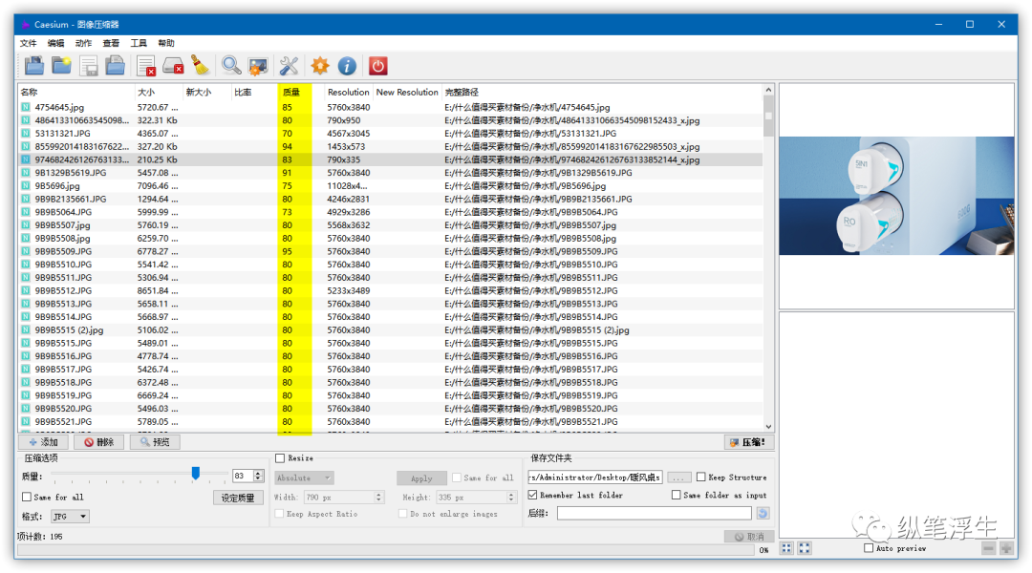Click the magnifier preview toolbar icon
1032x573 pixels.
(x=231, y=66)
